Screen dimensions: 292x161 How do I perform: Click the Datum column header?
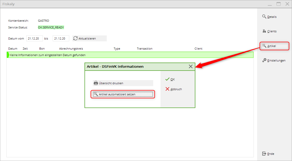pyautogui.click(x=13, y=48)
